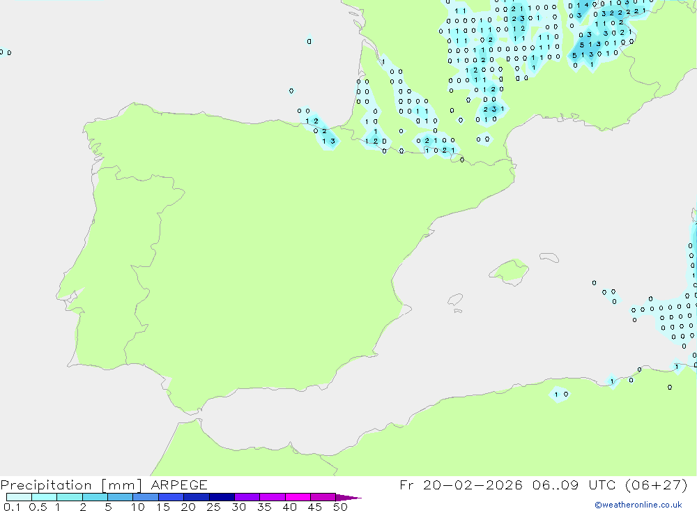Click the green-filled Mallorca island on the map

(x=510, y=270)
